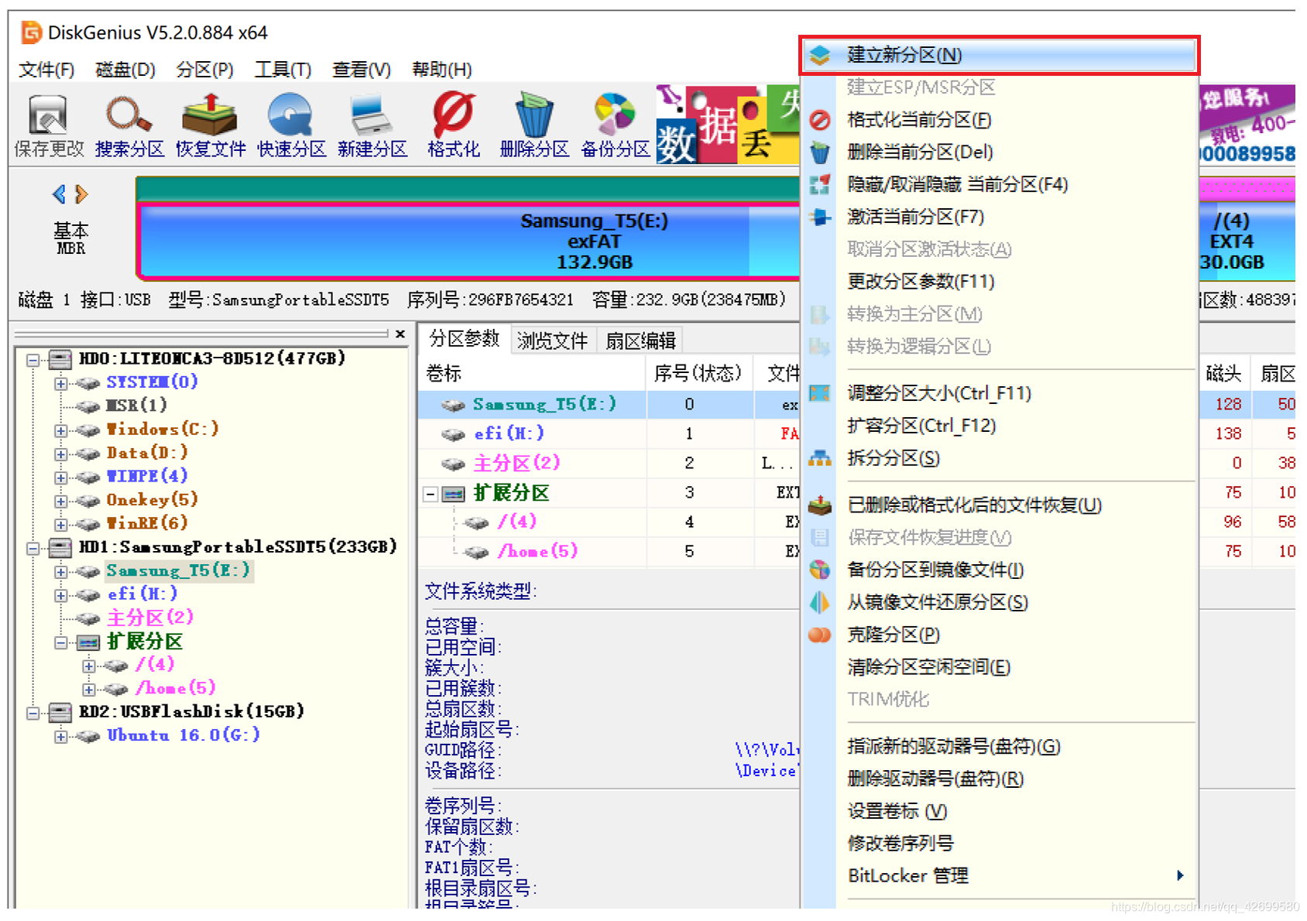Click the trash icon beside 删除当前分区(Del)
The image size is (1307, 921).
point(819,152)
